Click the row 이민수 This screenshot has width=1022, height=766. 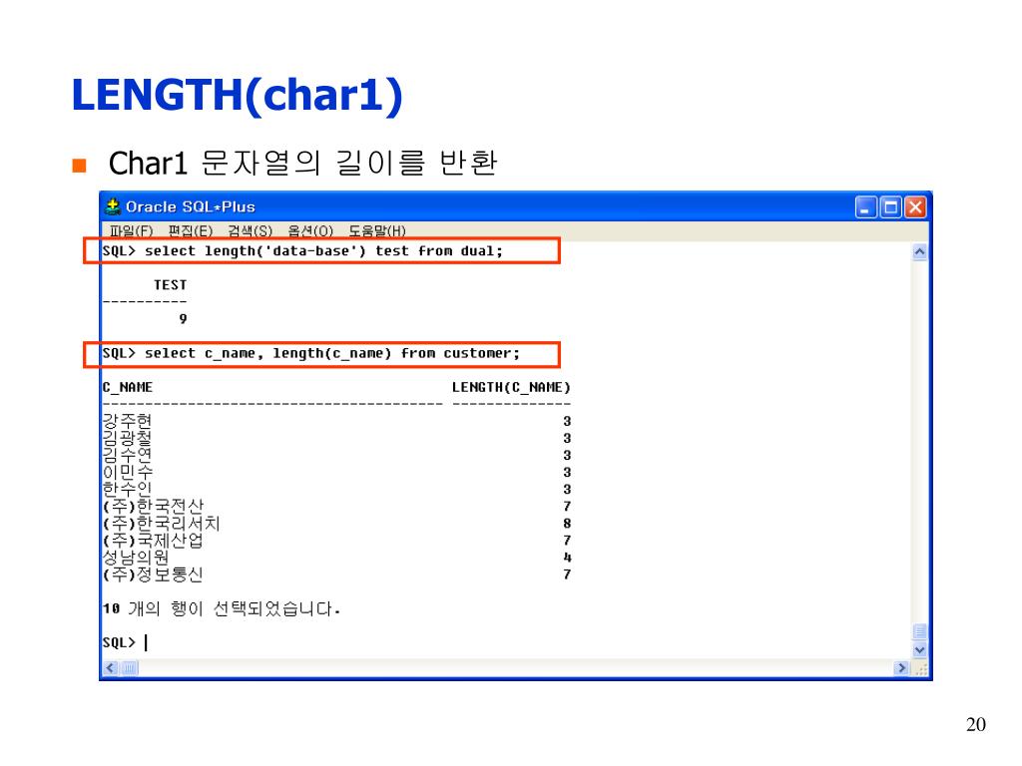point(336,472)
